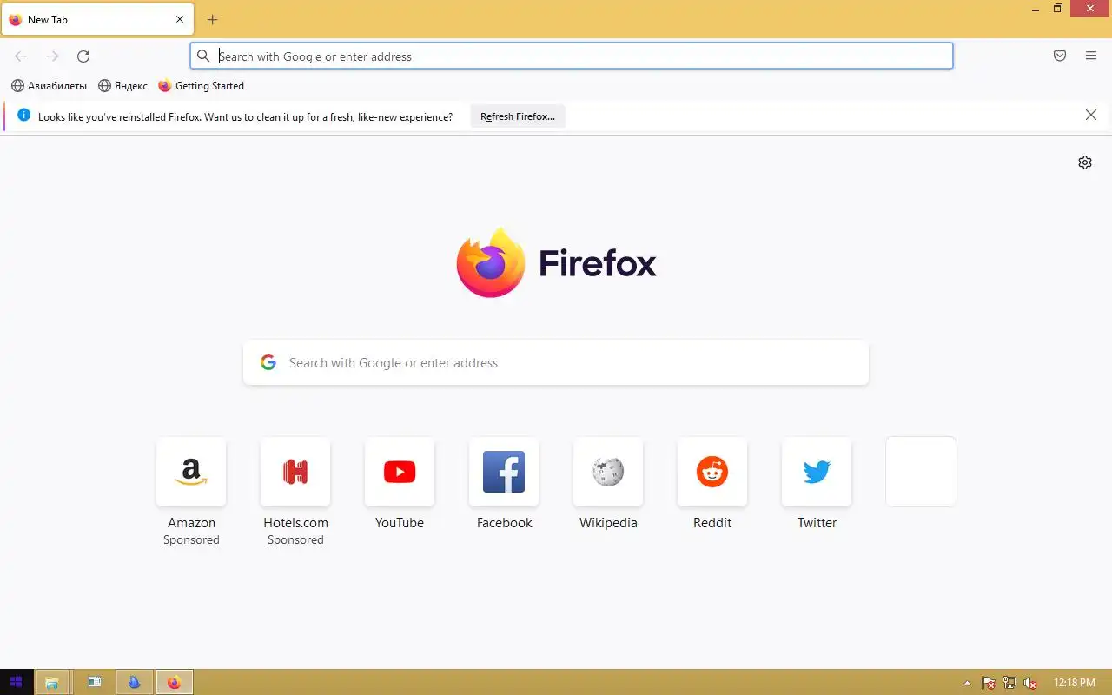Open the Windows Start button
Image resolution: width=1112 pixels, height=695 pixels.
click(16, 682)
